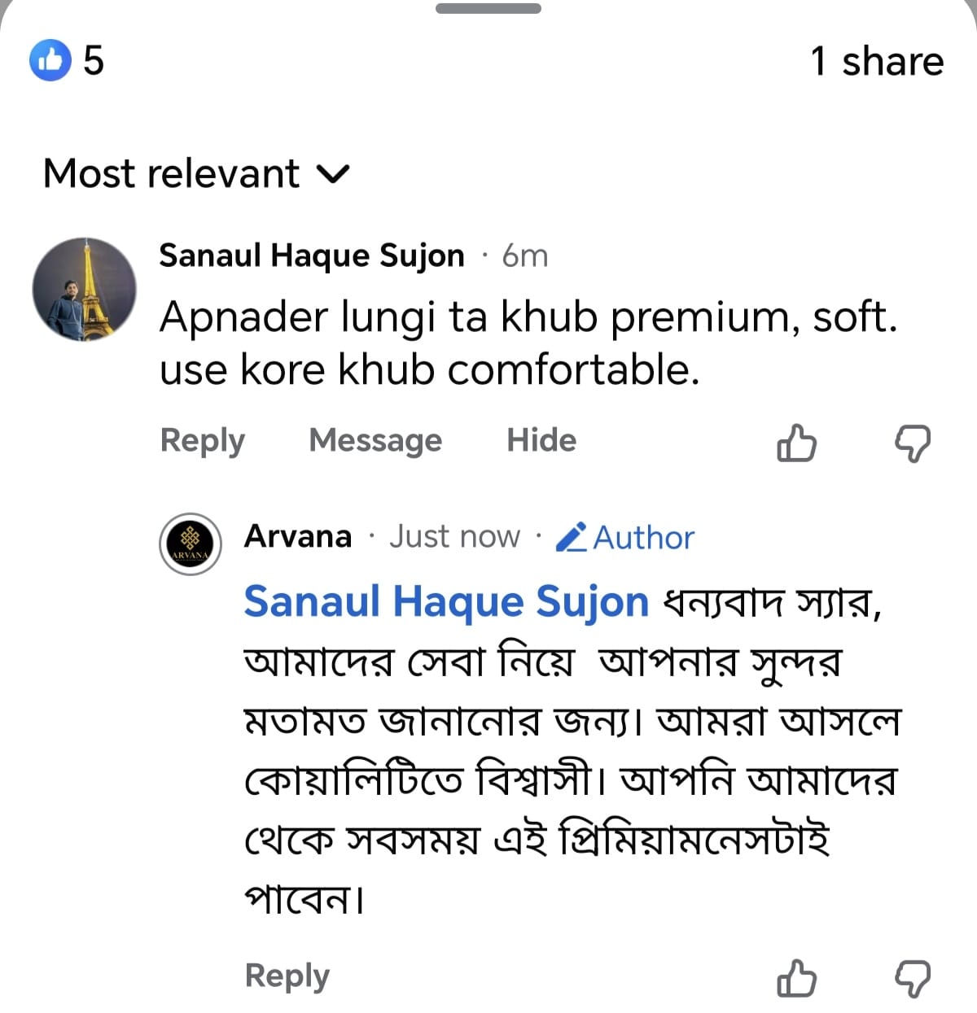
Task: Dislike Sanaul Haque Sujon's comment
Action: (x=913, y=443)
